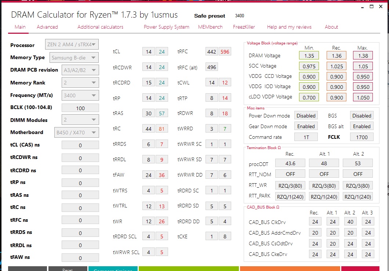The height and width of the screenshot is (271, 389).
Task: Maximize the DRAM Calculator window
Action: click(371, 7)
